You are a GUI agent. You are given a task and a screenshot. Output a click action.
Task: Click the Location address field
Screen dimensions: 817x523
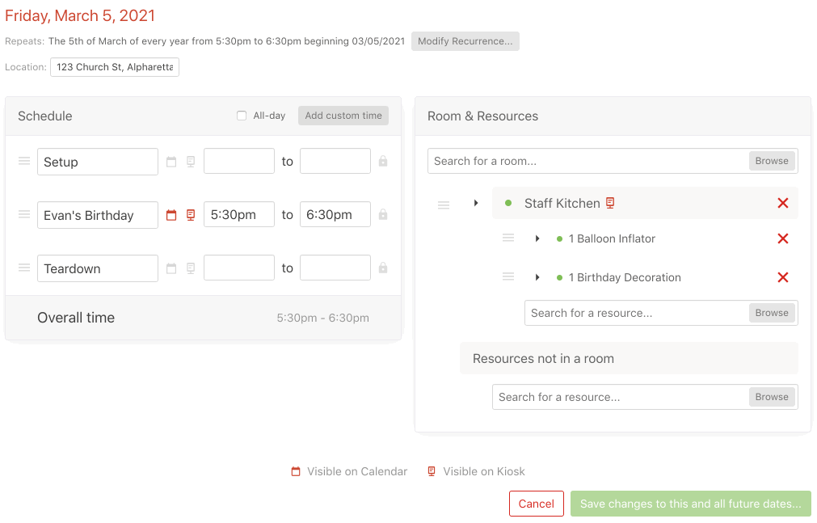pos(115,67)
